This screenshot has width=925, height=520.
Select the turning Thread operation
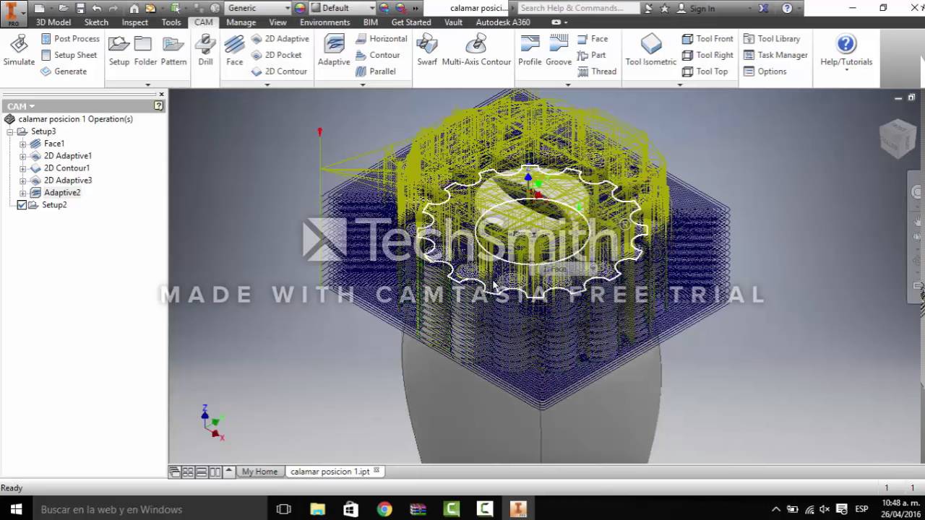[597, 71]
